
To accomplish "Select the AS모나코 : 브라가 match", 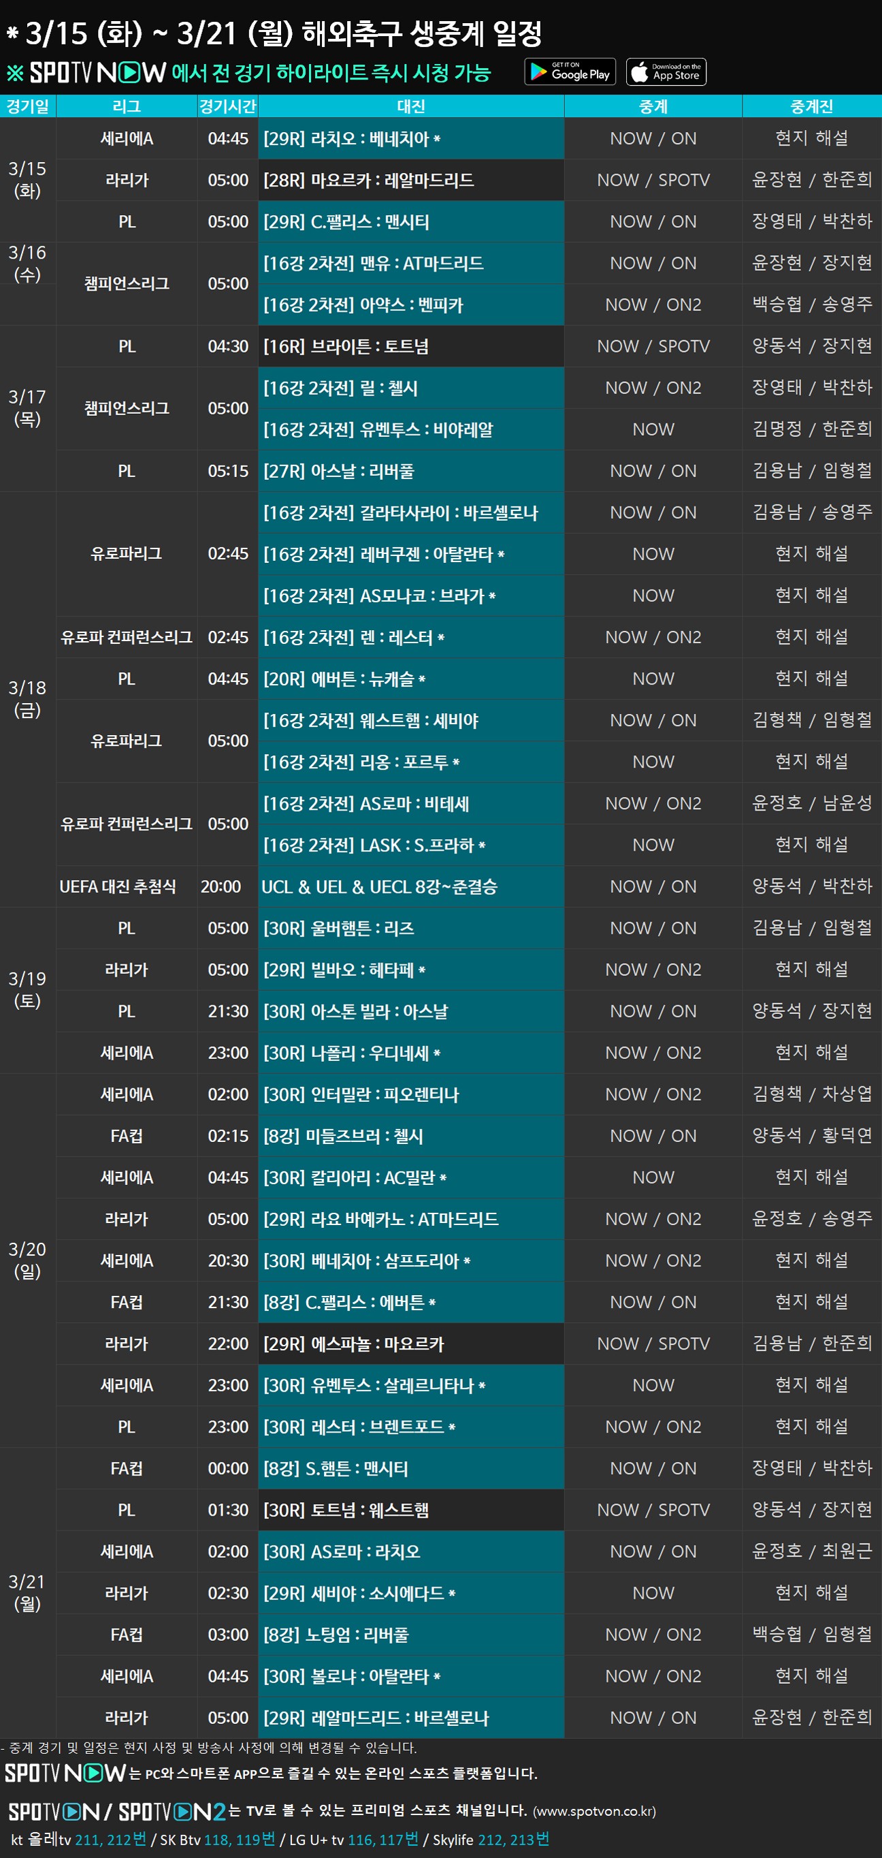I will click(411, 596).
